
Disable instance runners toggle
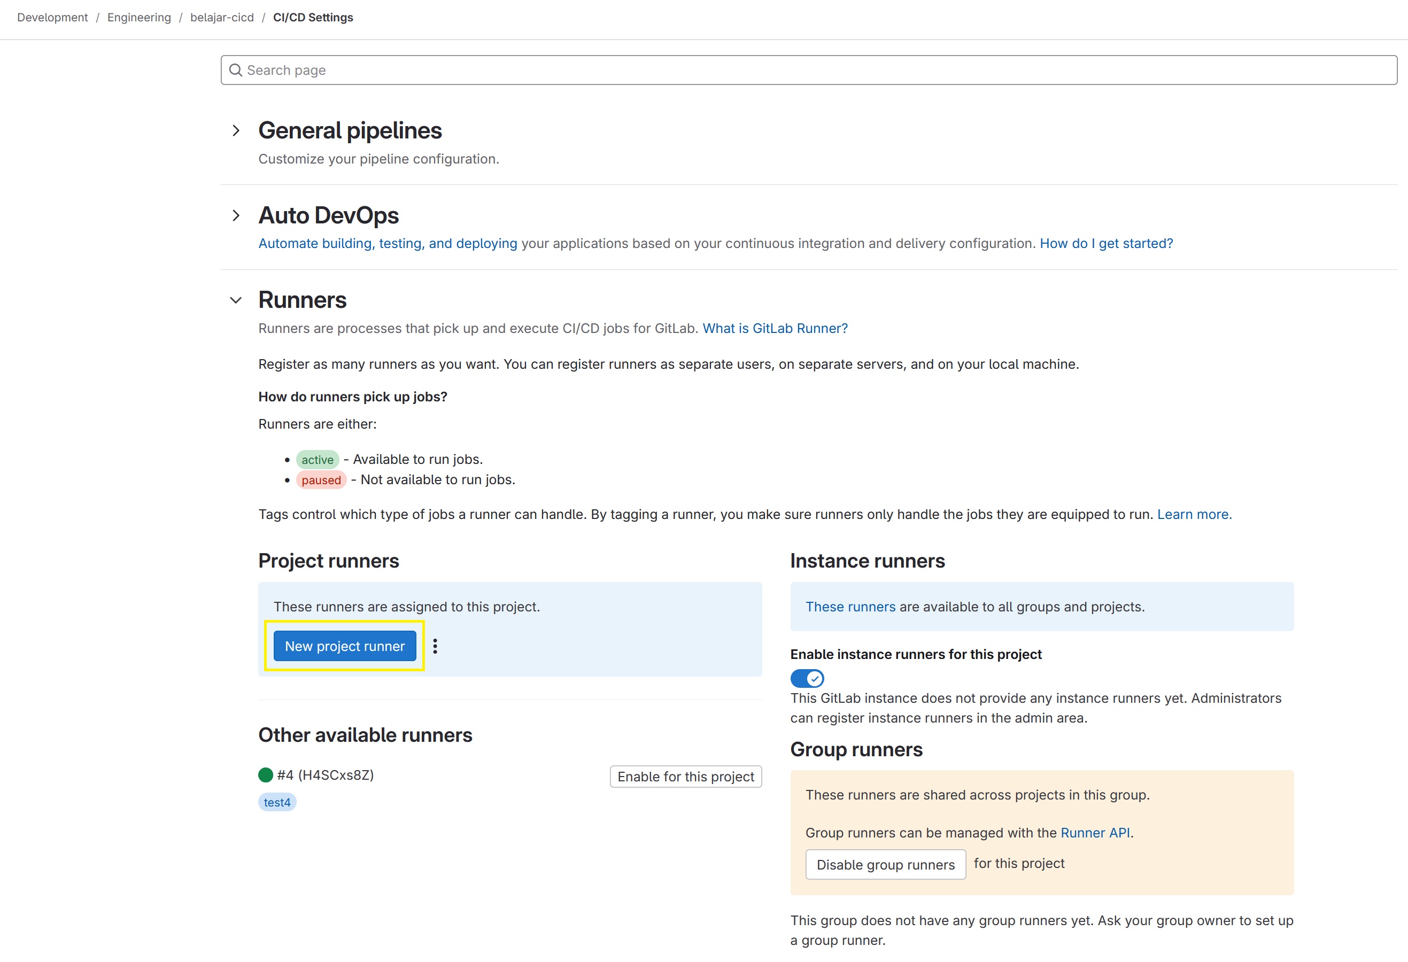[807, 679]
